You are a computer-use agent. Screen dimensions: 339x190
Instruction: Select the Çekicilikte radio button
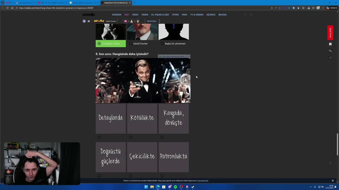131,176
